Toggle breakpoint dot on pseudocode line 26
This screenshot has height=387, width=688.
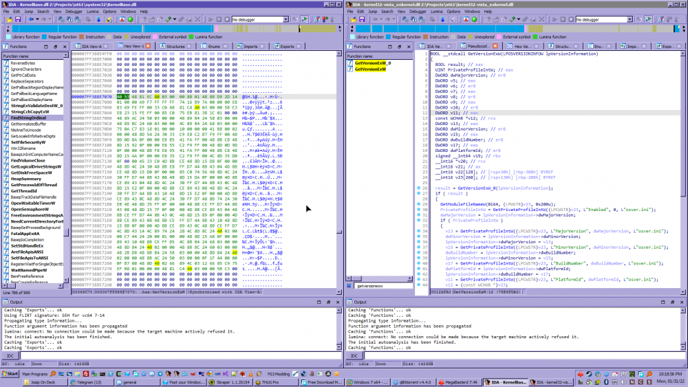(x=419, y=187)
